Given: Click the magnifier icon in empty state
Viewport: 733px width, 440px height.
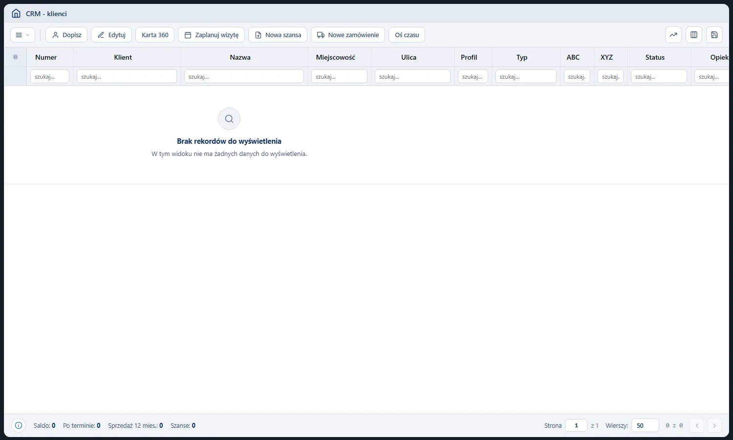Looking at the screenshot, I should (229, 119).
